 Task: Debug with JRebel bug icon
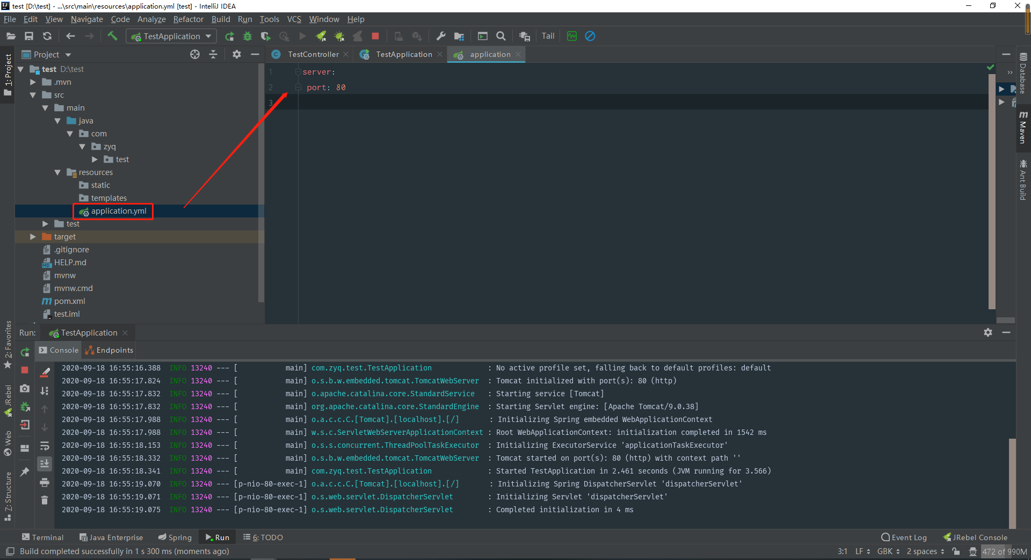tap(339, 36)
